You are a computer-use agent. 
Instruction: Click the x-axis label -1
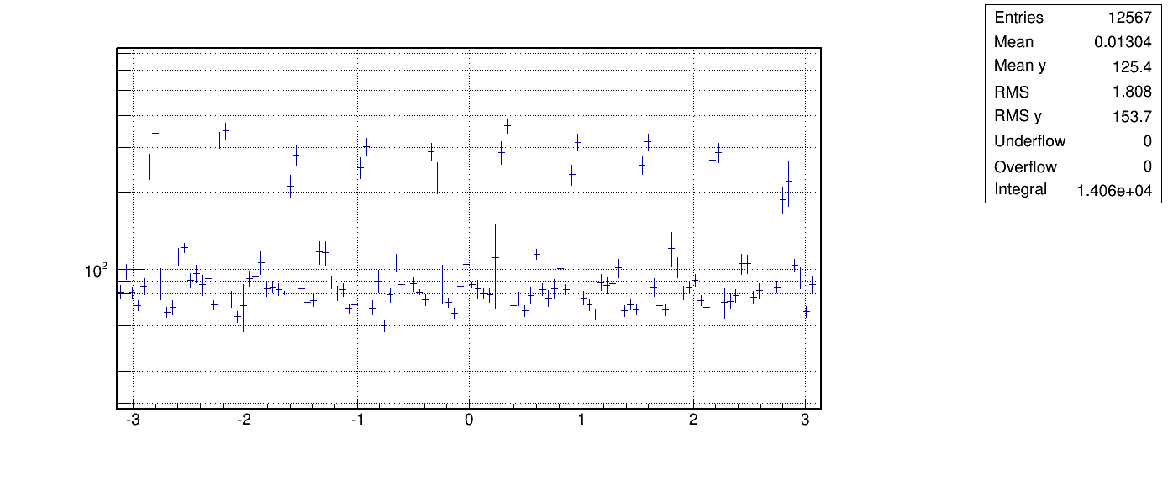[356, 420]
